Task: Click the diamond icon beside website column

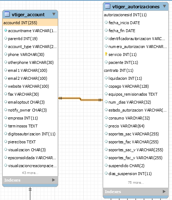Action: [5, 86]
